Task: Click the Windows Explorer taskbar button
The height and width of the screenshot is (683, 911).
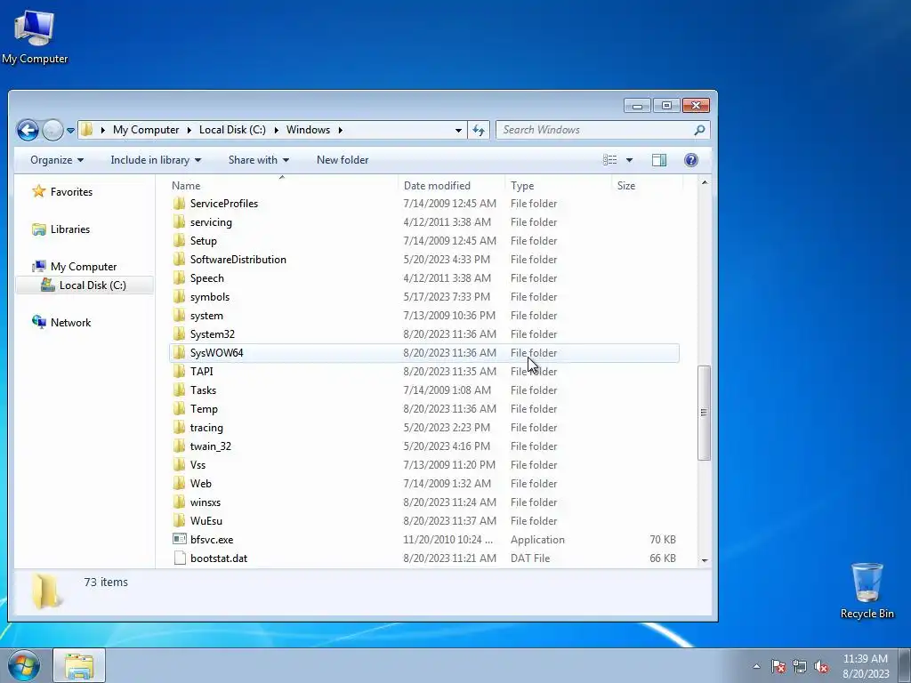Action: (79, 666)
